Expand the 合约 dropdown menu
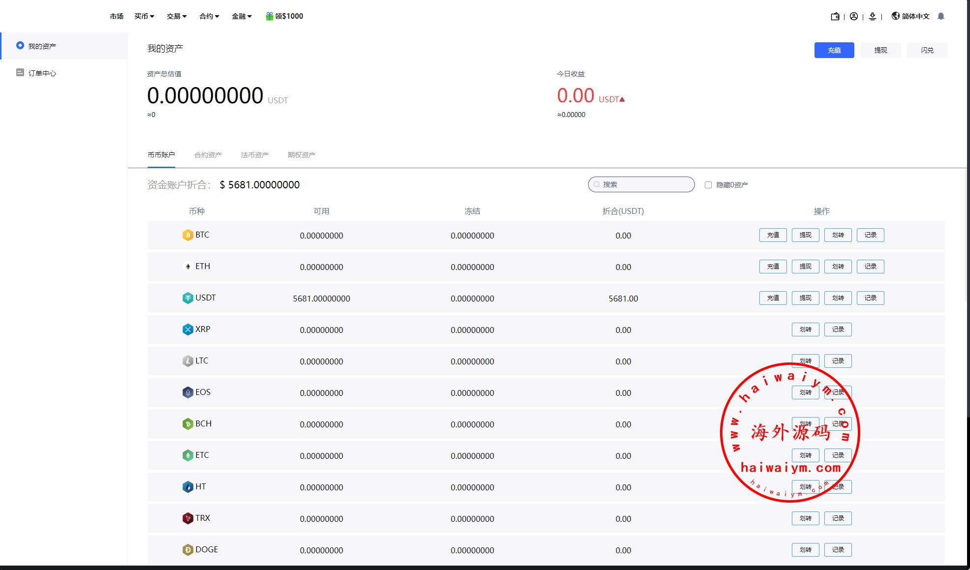 pyautogui.click(x=209, y=16)
